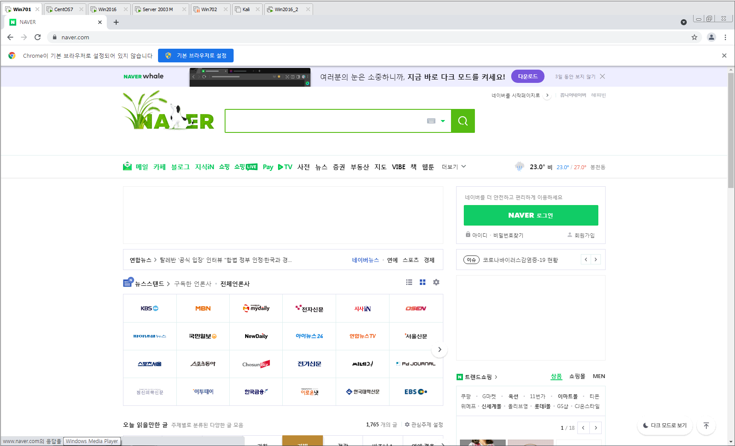Select the MEN tab in trend shopping
The height and width of the screenshot is (446, 735).
tap(599, 376)
